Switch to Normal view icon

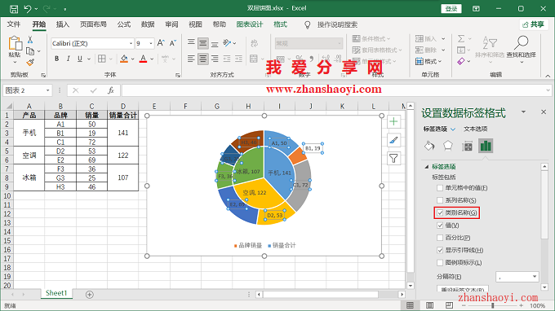coord(410,305)
